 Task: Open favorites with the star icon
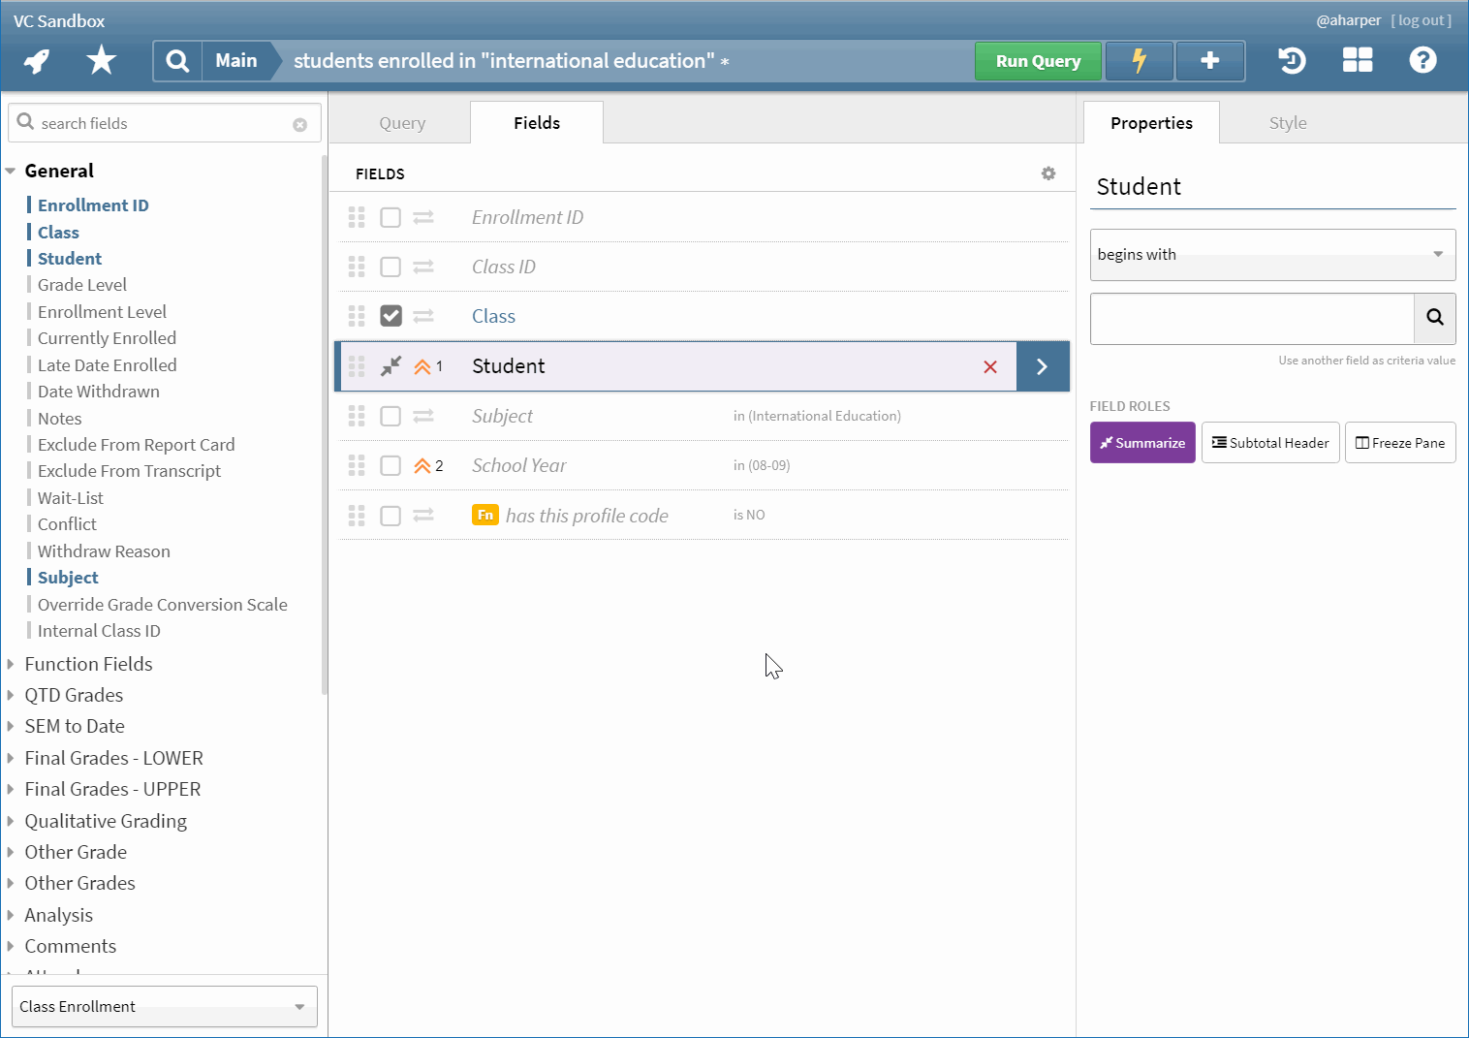[101, 61]
